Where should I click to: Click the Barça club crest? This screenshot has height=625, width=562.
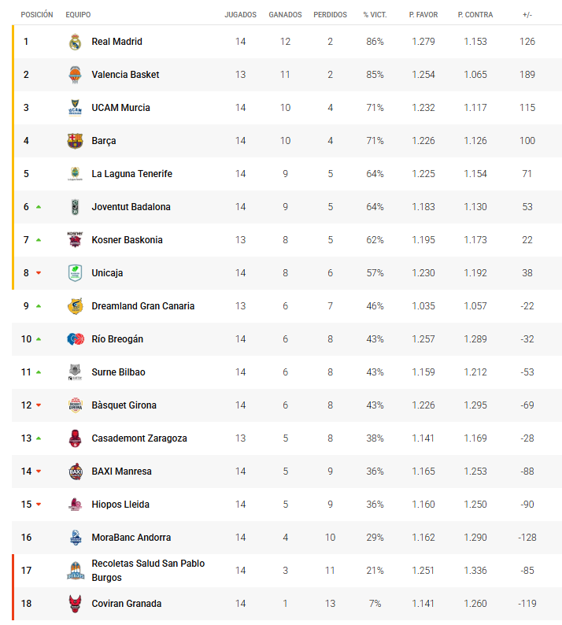tap(75, 141)
